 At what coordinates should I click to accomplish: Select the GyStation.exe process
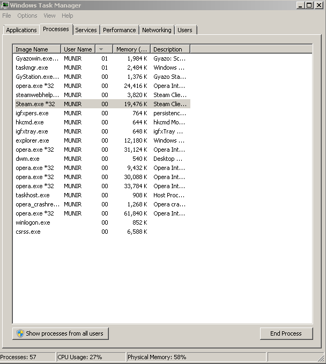pyautogui.click(x=102, y=77)
